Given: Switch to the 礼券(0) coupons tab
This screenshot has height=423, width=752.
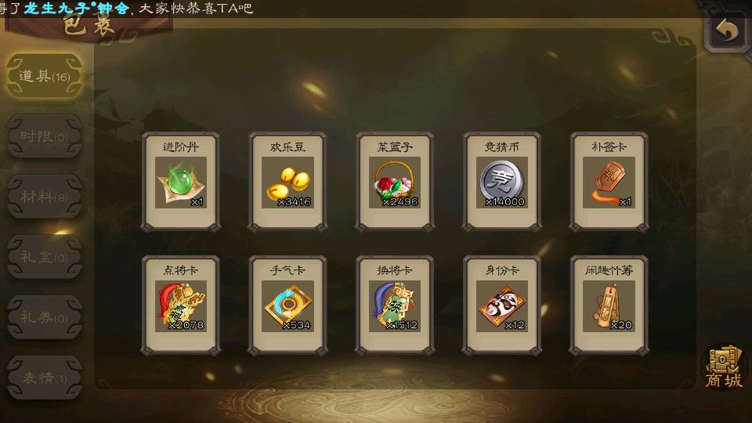Looking at the screenshot, I should coord(45,317).
